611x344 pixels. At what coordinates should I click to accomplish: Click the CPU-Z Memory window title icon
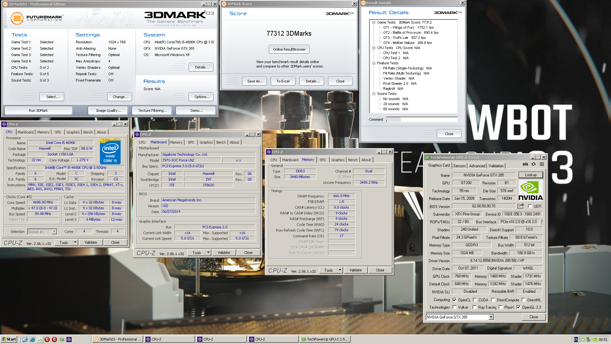[x=269, y=152]
